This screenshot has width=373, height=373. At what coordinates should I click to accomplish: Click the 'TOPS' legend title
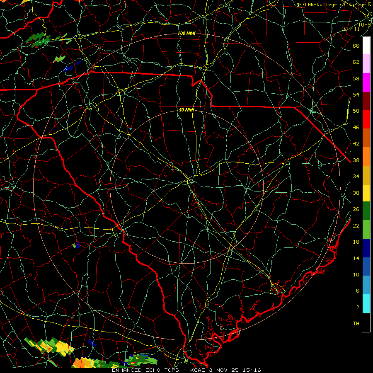click(364, 24)
